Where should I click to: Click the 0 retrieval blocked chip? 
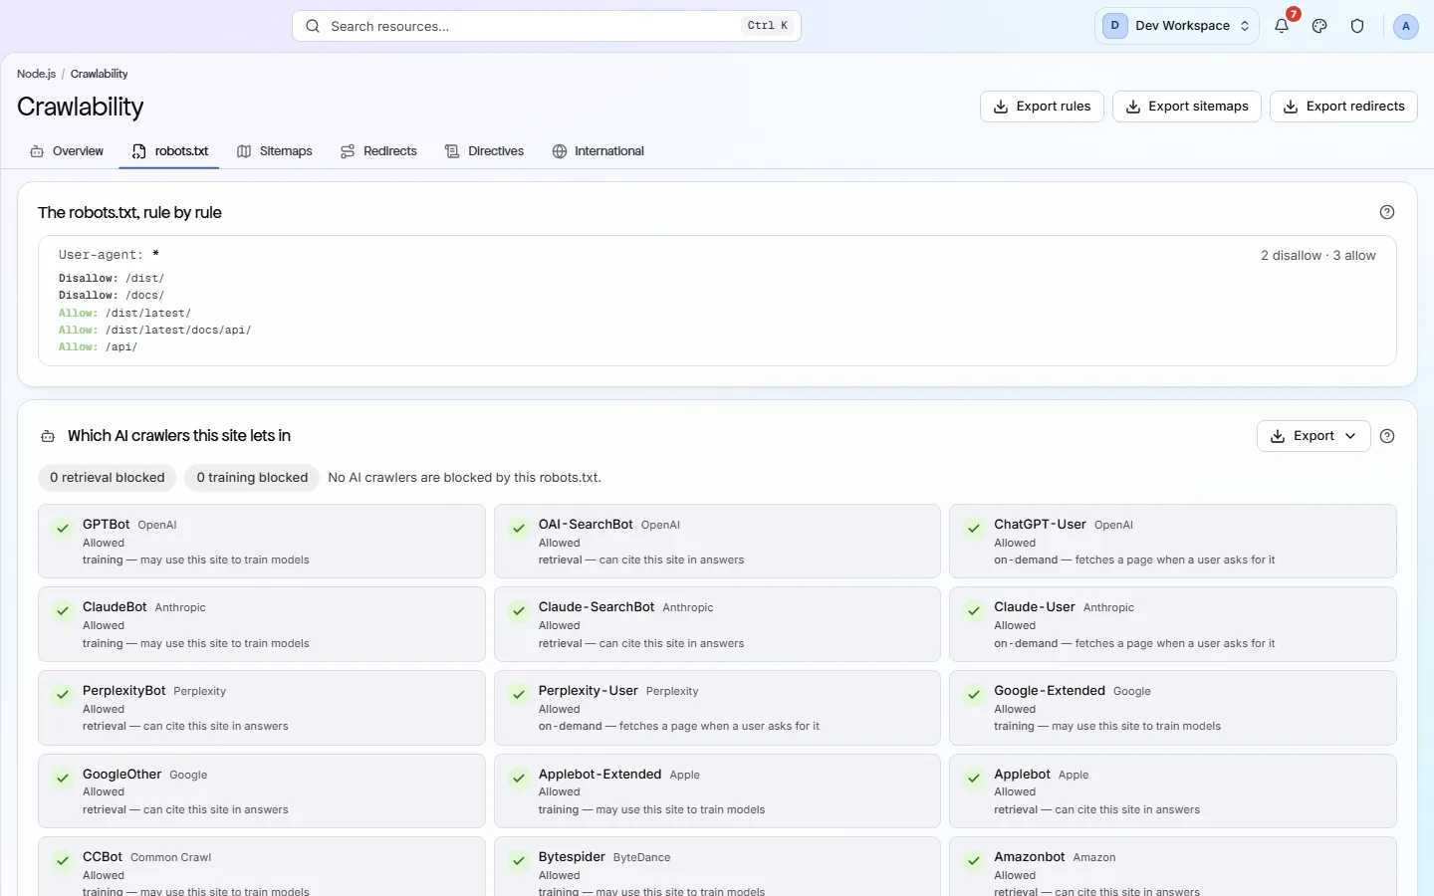pyautogui.click(x=108, y=478)
